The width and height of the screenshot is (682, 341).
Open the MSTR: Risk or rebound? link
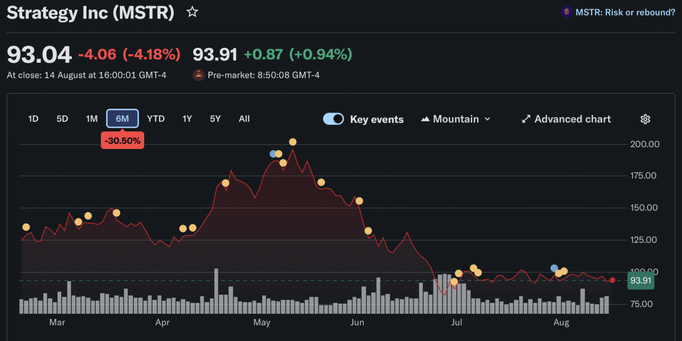click(625, 12)
